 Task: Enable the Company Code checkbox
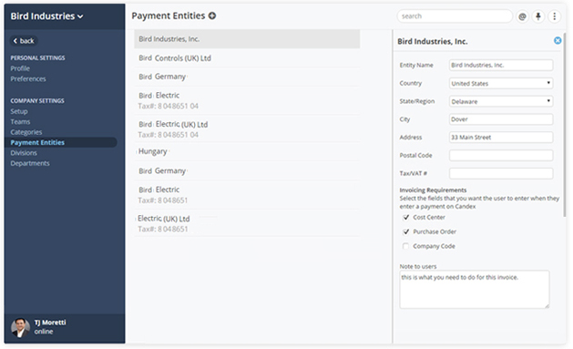(x=405, y=246)
